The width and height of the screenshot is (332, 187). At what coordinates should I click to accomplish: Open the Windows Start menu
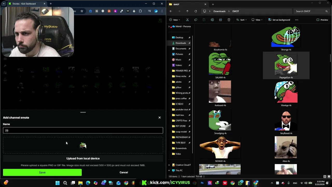[58, 183]
